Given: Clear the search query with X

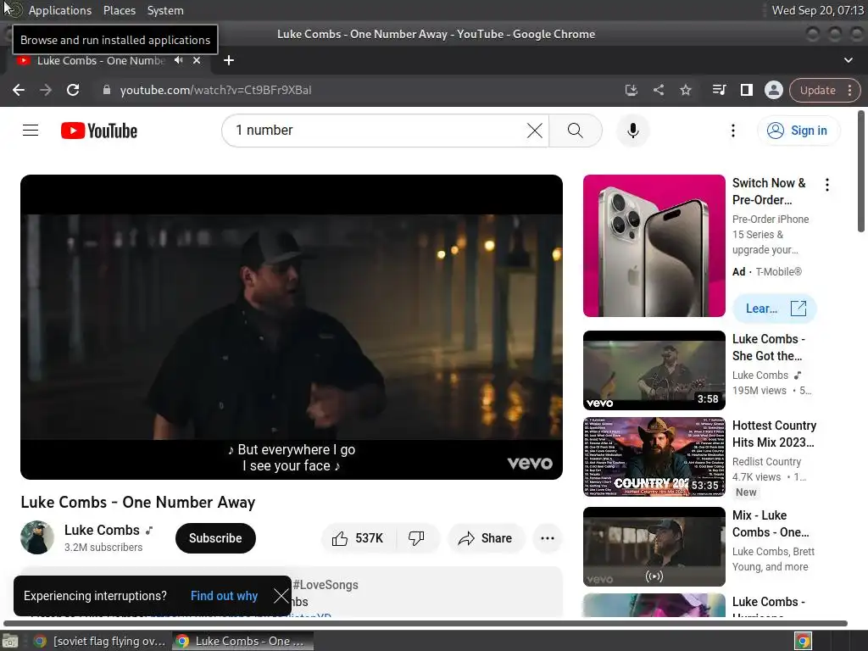Looking at the screenshot, I should pyautogui.click(x=535, y=131).
